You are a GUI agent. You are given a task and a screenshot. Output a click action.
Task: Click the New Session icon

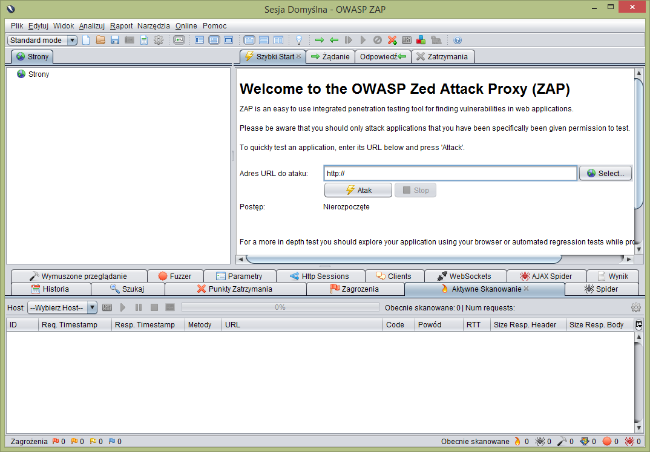click(x=86, y=40)
